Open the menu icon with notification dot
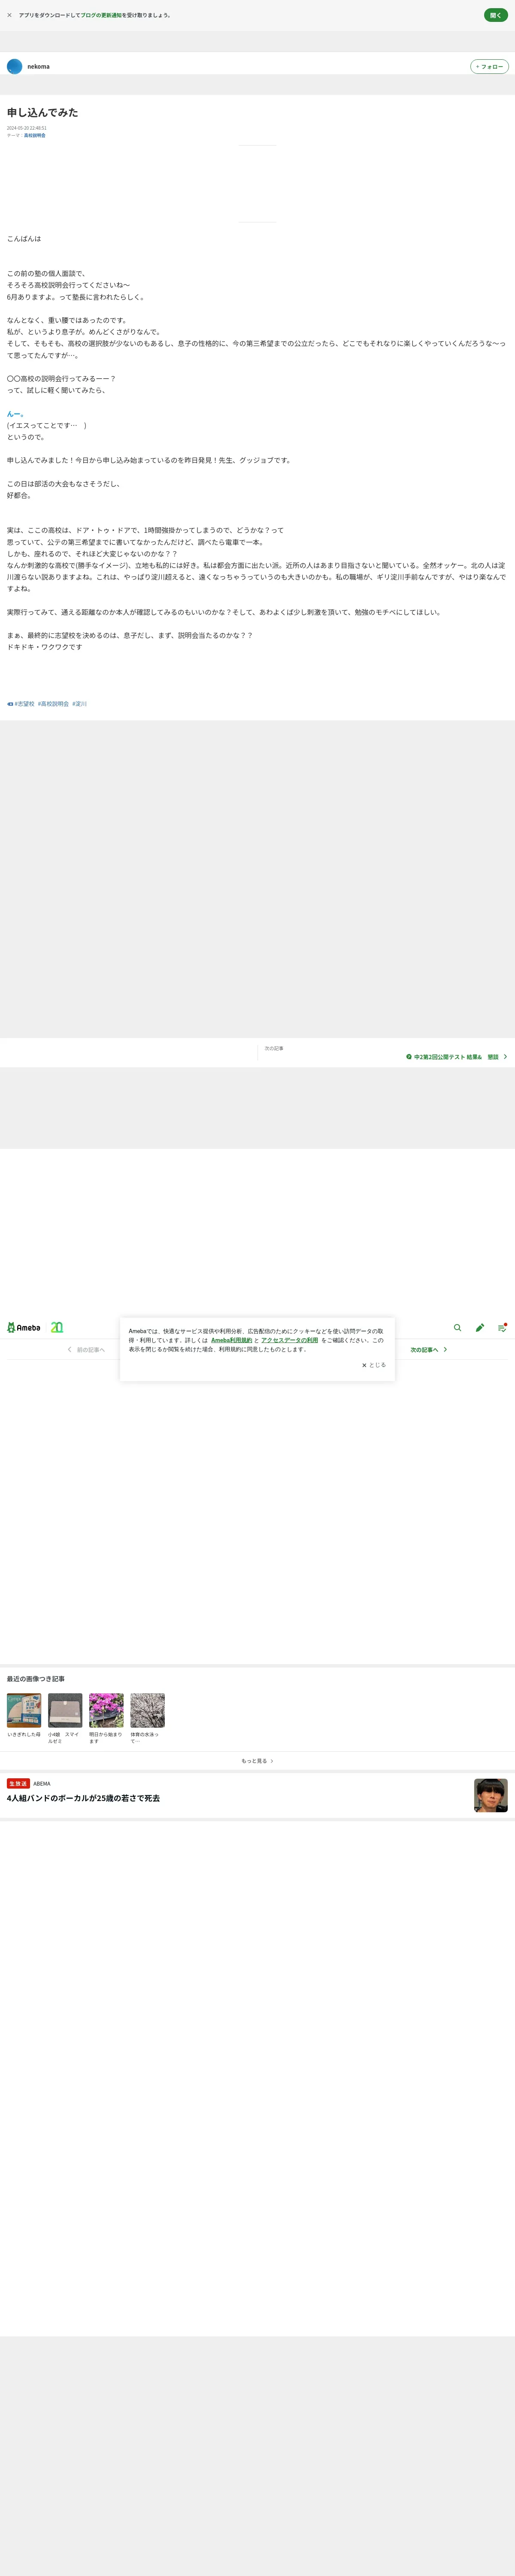515x2576 pixels. (x=502, y=1328)
